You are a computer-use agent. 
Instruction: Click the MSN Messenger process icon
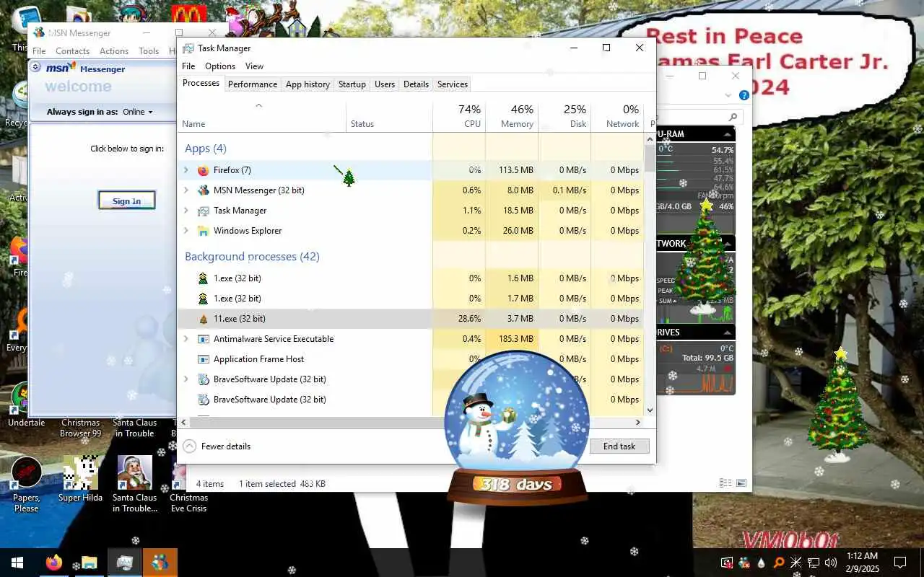(203, 190)
